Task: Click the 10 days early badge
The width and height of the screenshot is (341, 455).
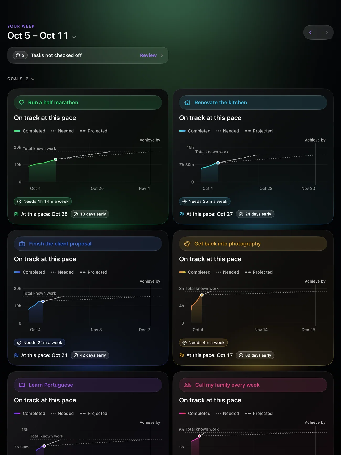Action: 90,214
